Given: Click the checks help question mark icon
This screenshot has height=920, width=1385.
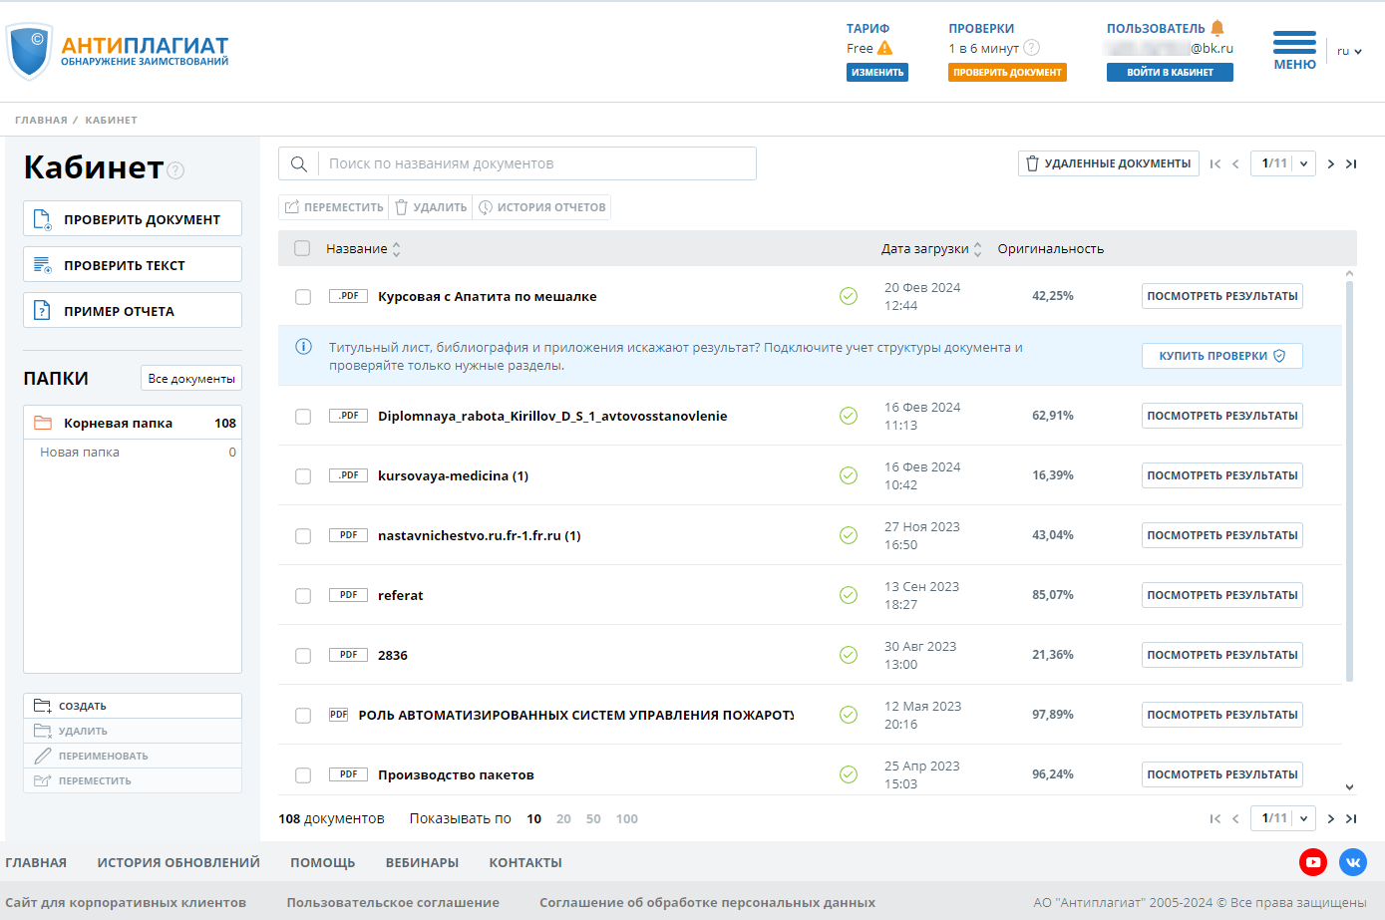Looking at the screenshot, I should 1032,48.
